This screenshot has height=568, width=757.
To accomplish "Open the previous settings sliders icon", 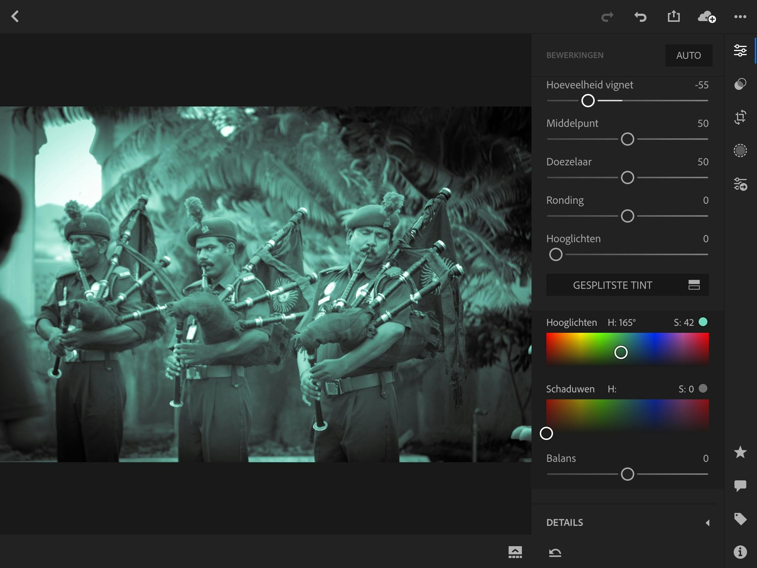I will tap(740, 184).
